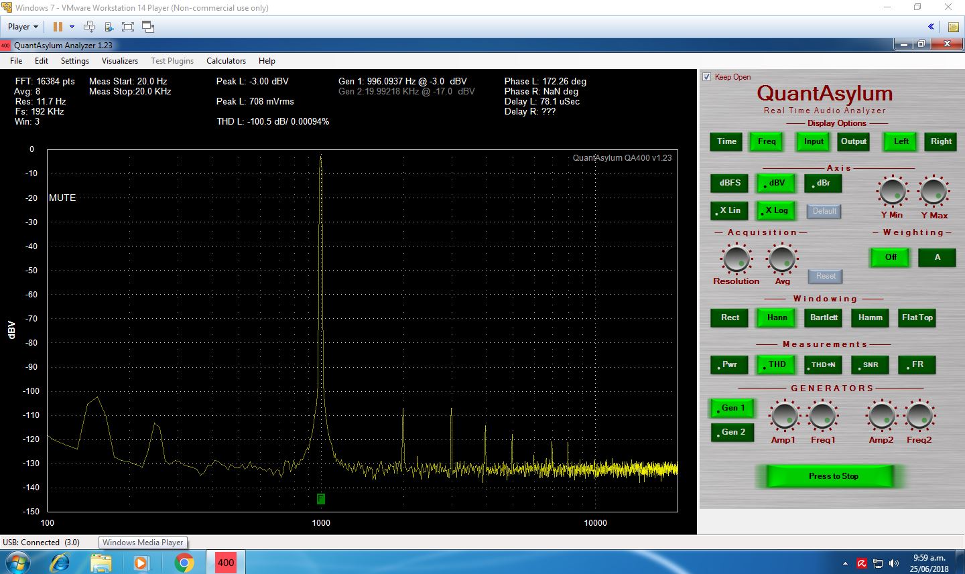
Task: Open the Help menu
Action: [x=267, y=61]
